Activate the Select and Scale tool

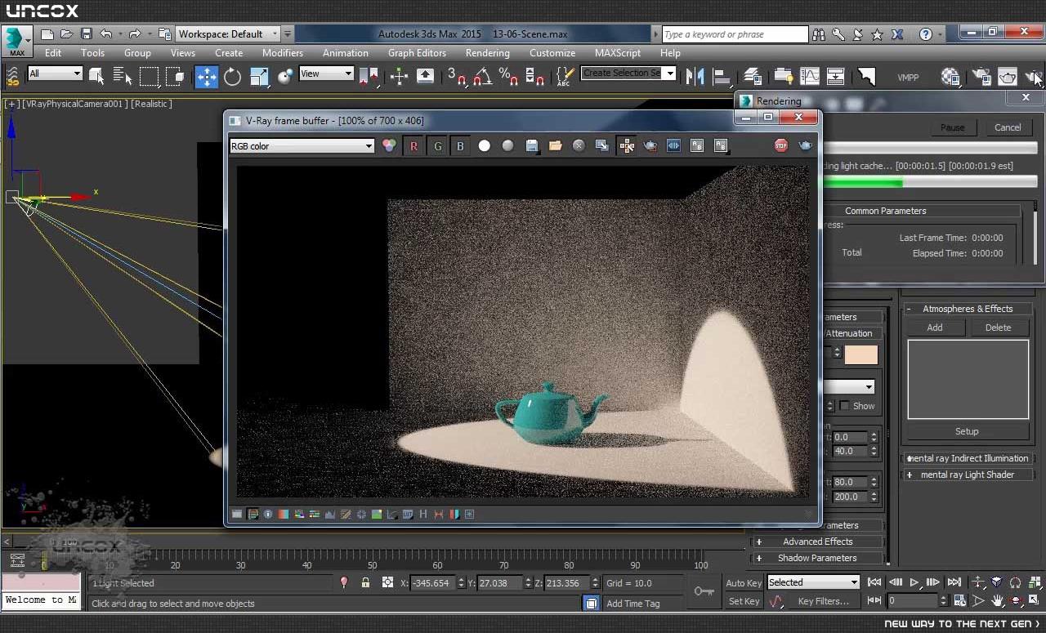tap(259, 76)
